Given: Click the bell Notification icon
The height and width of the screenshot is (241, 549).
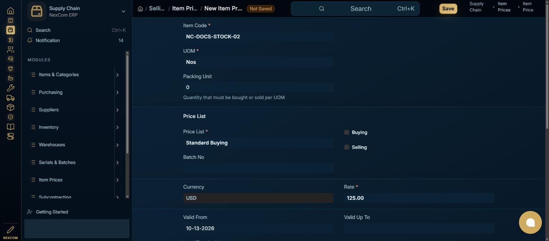Looking at the screenshot, I should [x=30, y=40].
